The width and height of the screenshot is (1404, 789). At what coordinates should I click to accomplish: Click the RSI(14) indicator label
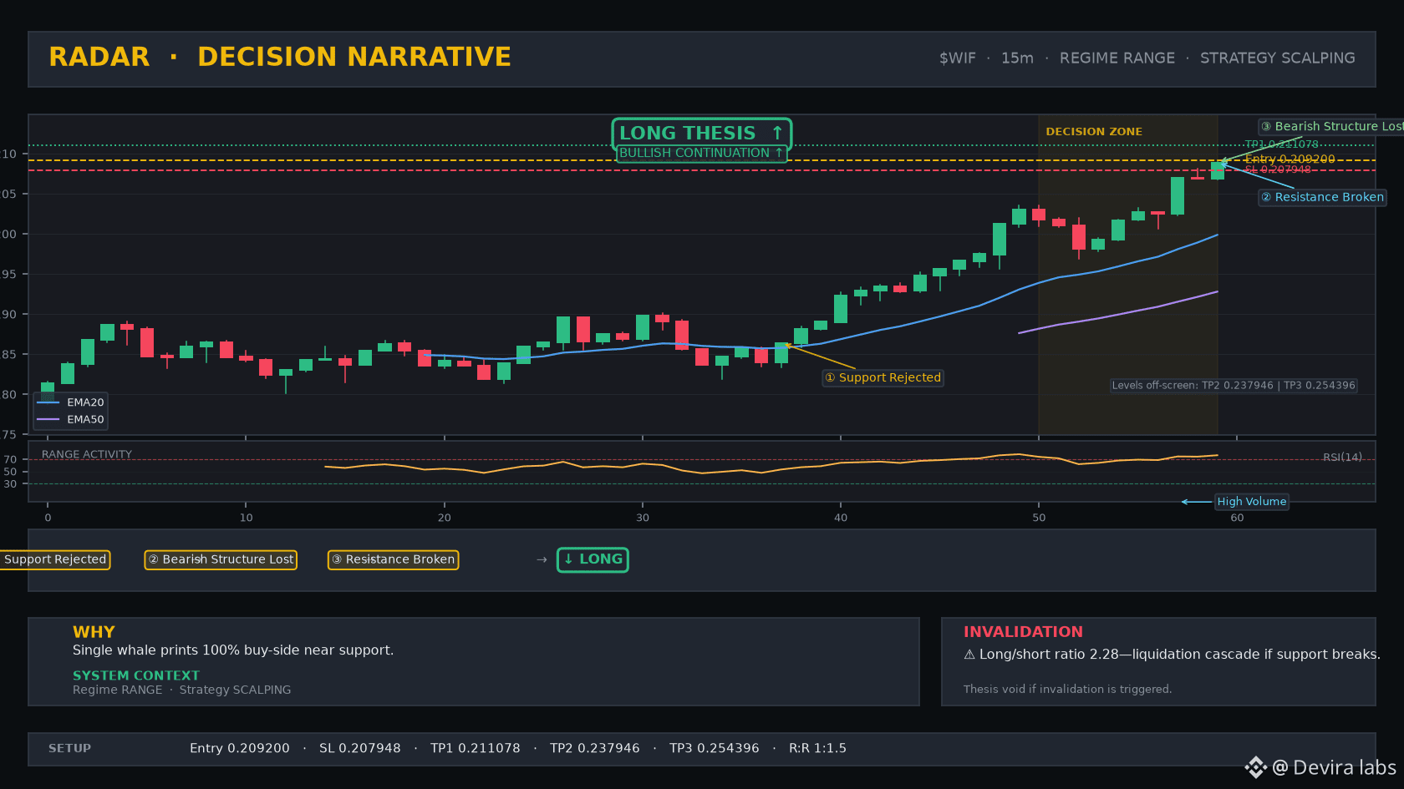pos(1342,457)
